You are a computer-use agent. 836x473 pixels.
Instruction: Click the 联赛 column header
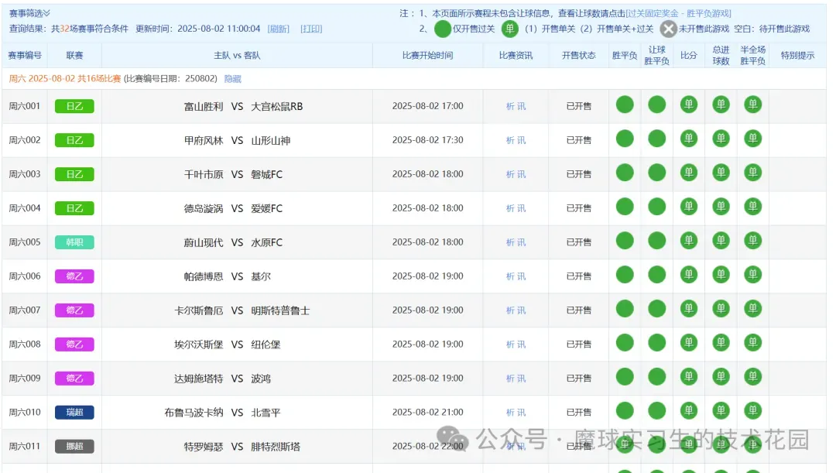[74, 56]
